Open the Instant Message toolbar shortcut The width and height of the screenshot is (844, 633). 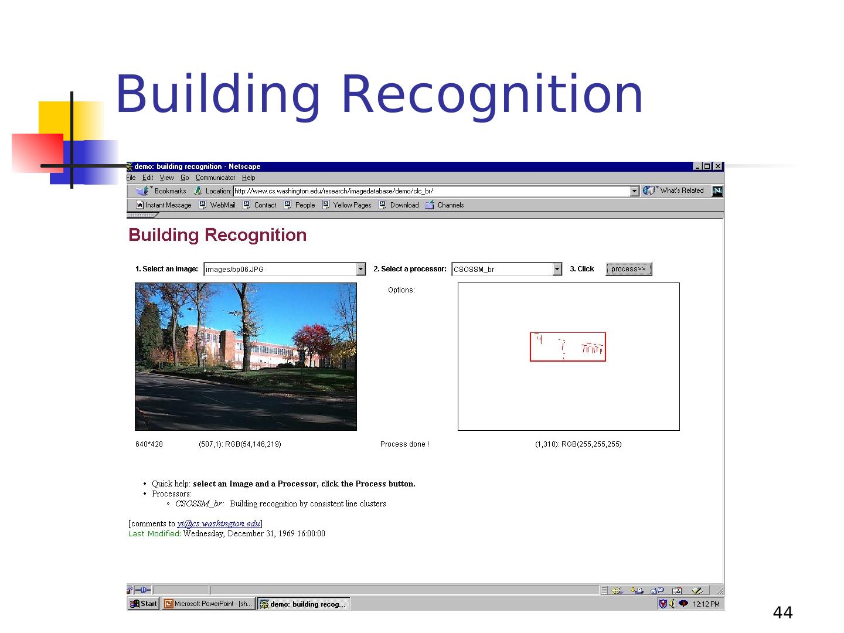point(164,205)
